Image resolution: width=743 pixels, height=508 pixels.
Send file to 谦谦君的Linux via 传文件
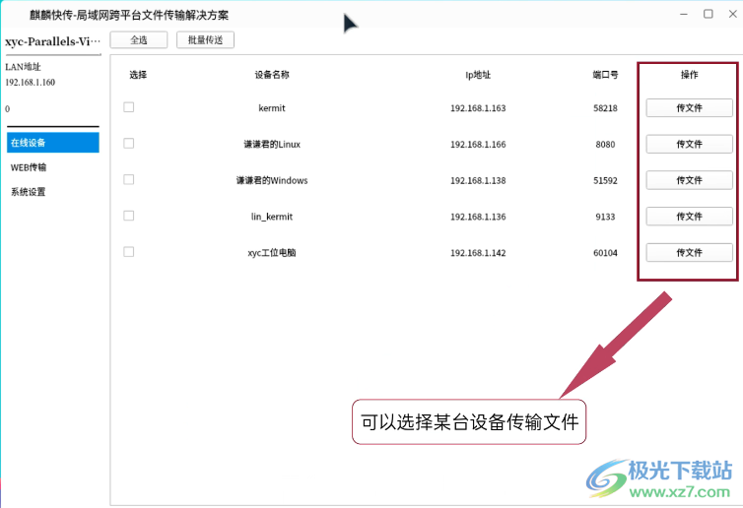pyautogui.click(x=689, y=144)
